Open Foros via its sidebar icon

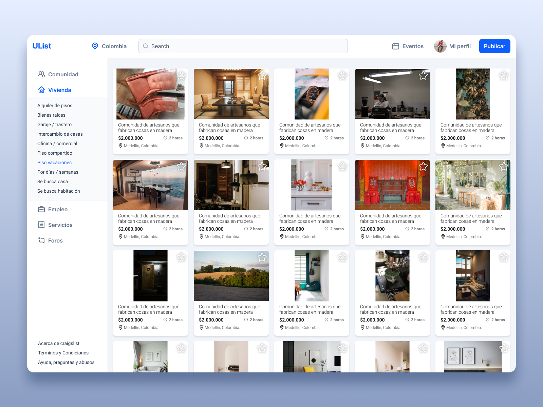[x=41, y=240]
